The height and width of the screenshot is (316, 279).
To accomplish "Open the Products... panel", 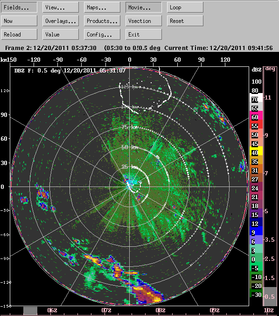I will coord(102,21).
